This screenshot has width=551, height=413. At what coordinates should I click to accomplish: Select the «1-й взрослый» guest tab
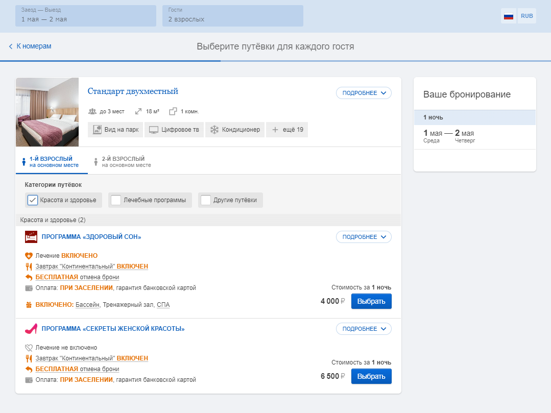pos(52,161)
